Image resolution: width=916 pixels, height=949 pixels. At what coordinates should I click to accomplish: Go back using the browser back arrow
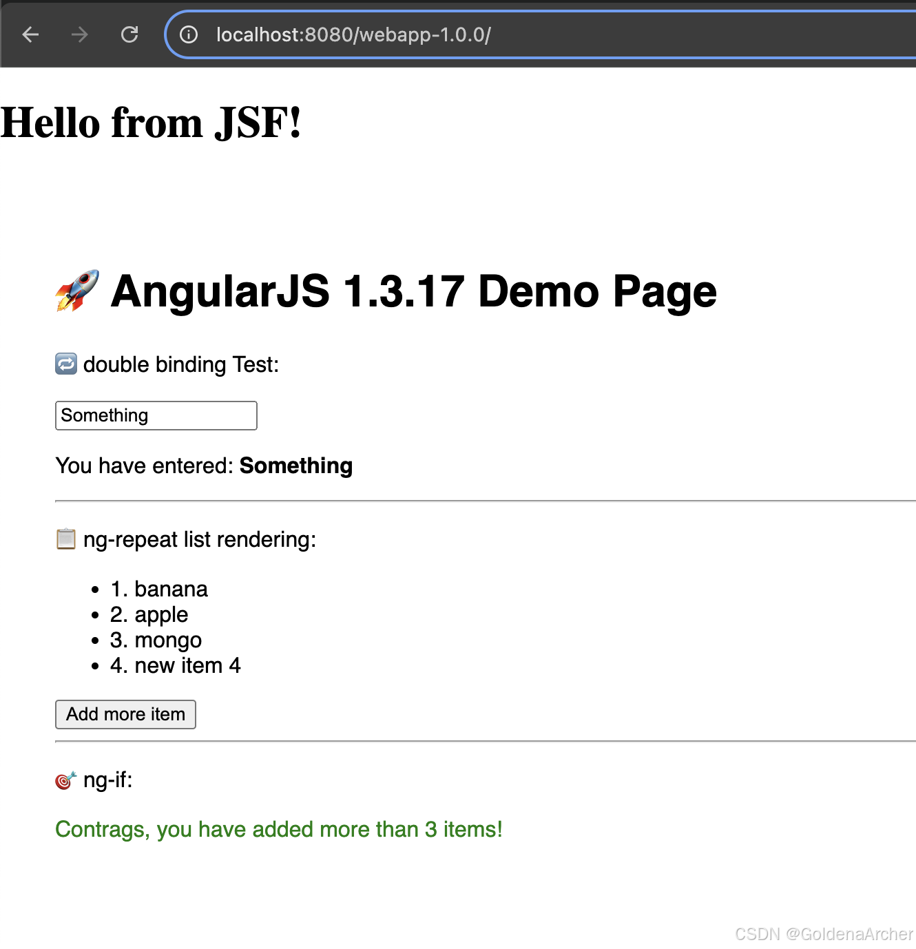click(x=30, y=34)
